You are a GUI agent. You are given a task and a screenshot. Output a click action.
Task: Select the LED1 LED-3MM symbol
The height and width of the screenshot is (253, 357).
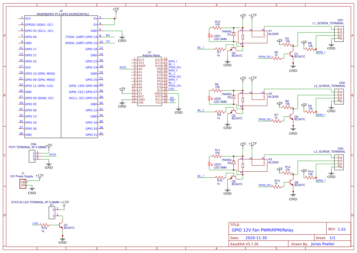[209, 36]
